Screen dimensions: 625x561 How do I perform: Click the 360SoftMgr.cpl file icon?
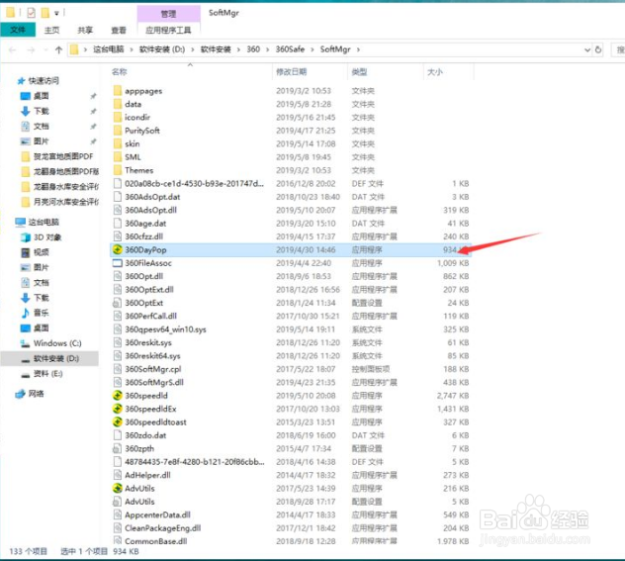point(117,369)
